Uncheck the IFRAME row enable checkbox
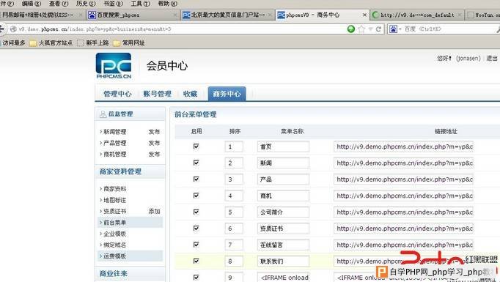Screen dimensions: 500x282 pyautogui.click(x=196, y=277)
